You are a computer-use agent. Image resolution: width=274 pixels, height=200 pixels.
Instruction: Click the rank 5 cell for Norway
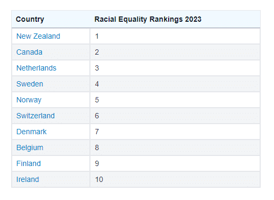click(x=175, y=100)
